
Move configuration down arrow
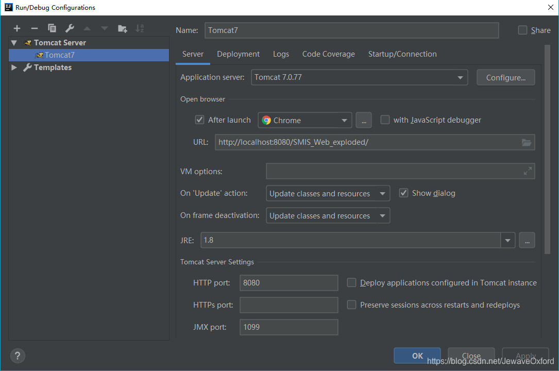[105, 28]
